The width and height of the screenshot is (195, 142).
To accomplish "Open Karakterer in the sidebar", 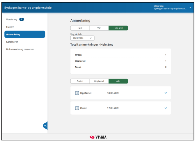I will point(12,42).
